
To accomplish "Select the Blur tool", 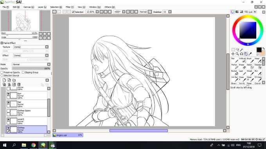I will (258, 73).
